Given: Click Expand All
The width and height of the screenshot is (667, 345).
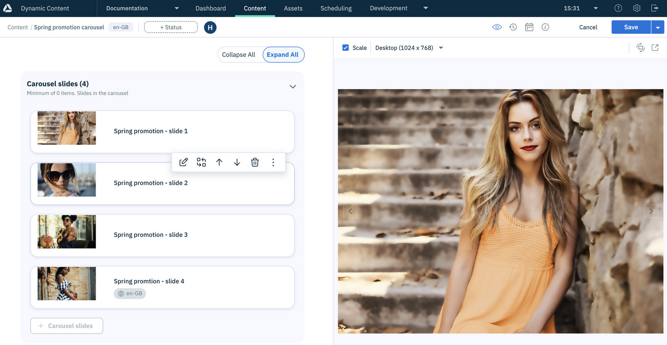Looking at the screenshot, I should point(283,55).
